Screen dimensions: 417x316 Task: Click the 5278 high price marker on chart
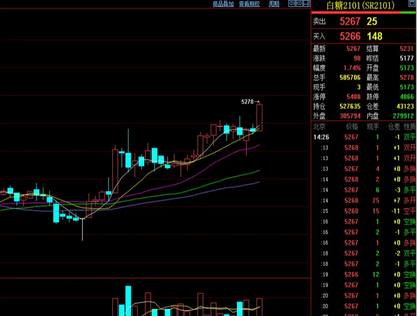(x=248, y=102)
